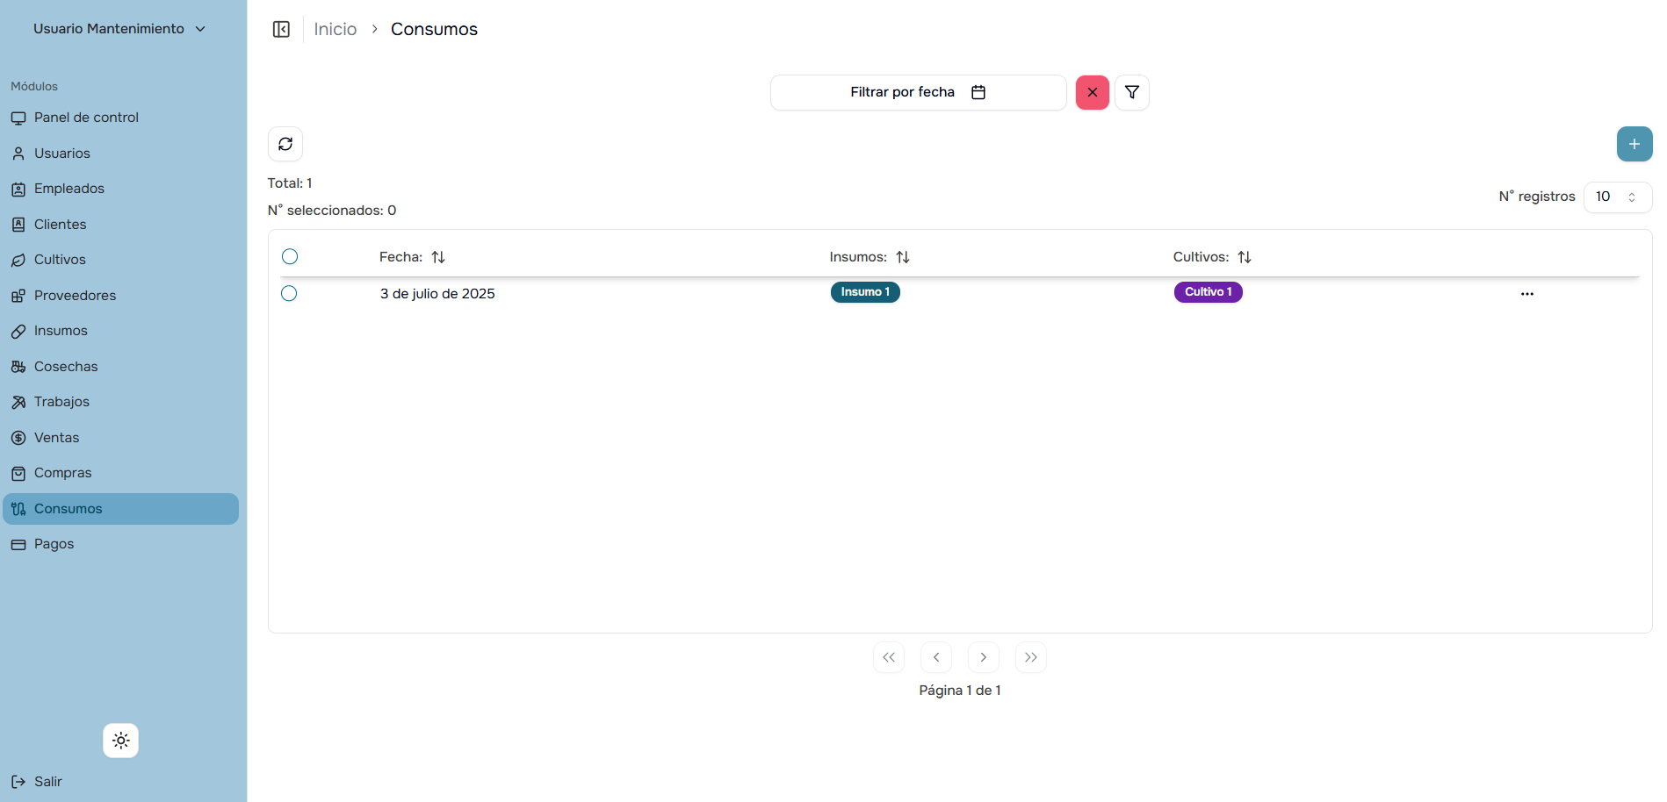Open row actions three-dot menu
The height and width of the screenshot is (802, 1667).
click(x=1526, y=294)
